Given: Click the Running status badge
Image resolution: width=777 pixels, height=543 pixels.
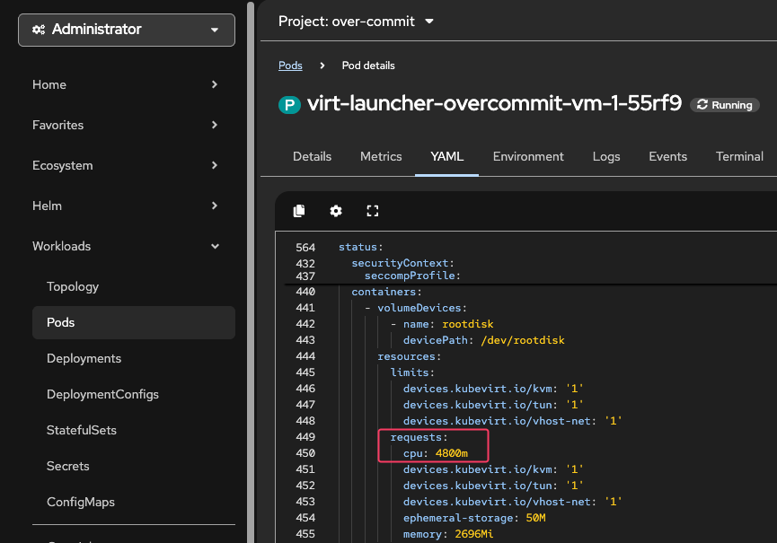Looking at the screenshot, I should coord(724,105).
